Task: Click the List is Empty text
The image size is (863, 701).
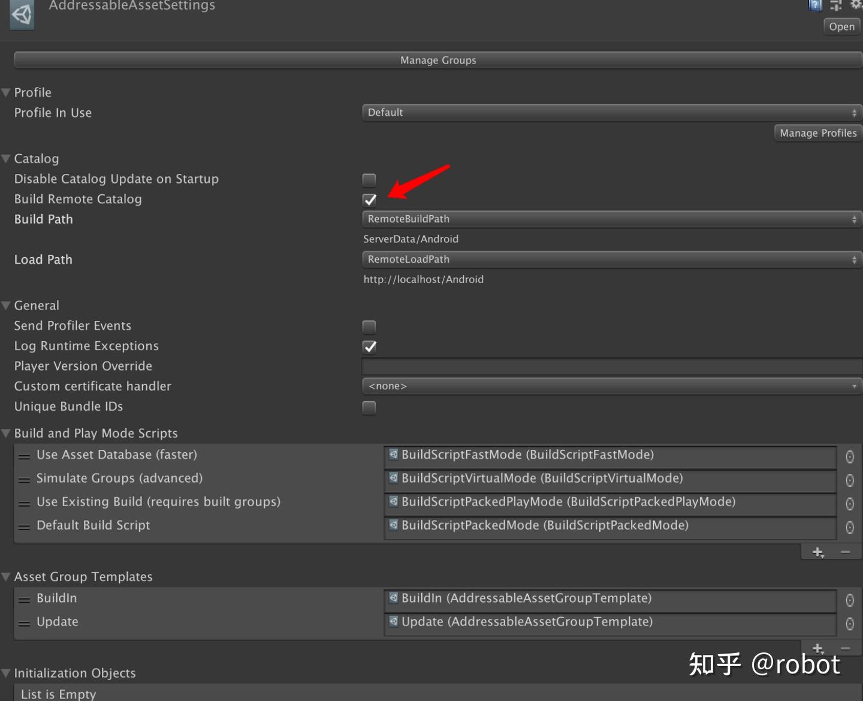Action: 58,694
